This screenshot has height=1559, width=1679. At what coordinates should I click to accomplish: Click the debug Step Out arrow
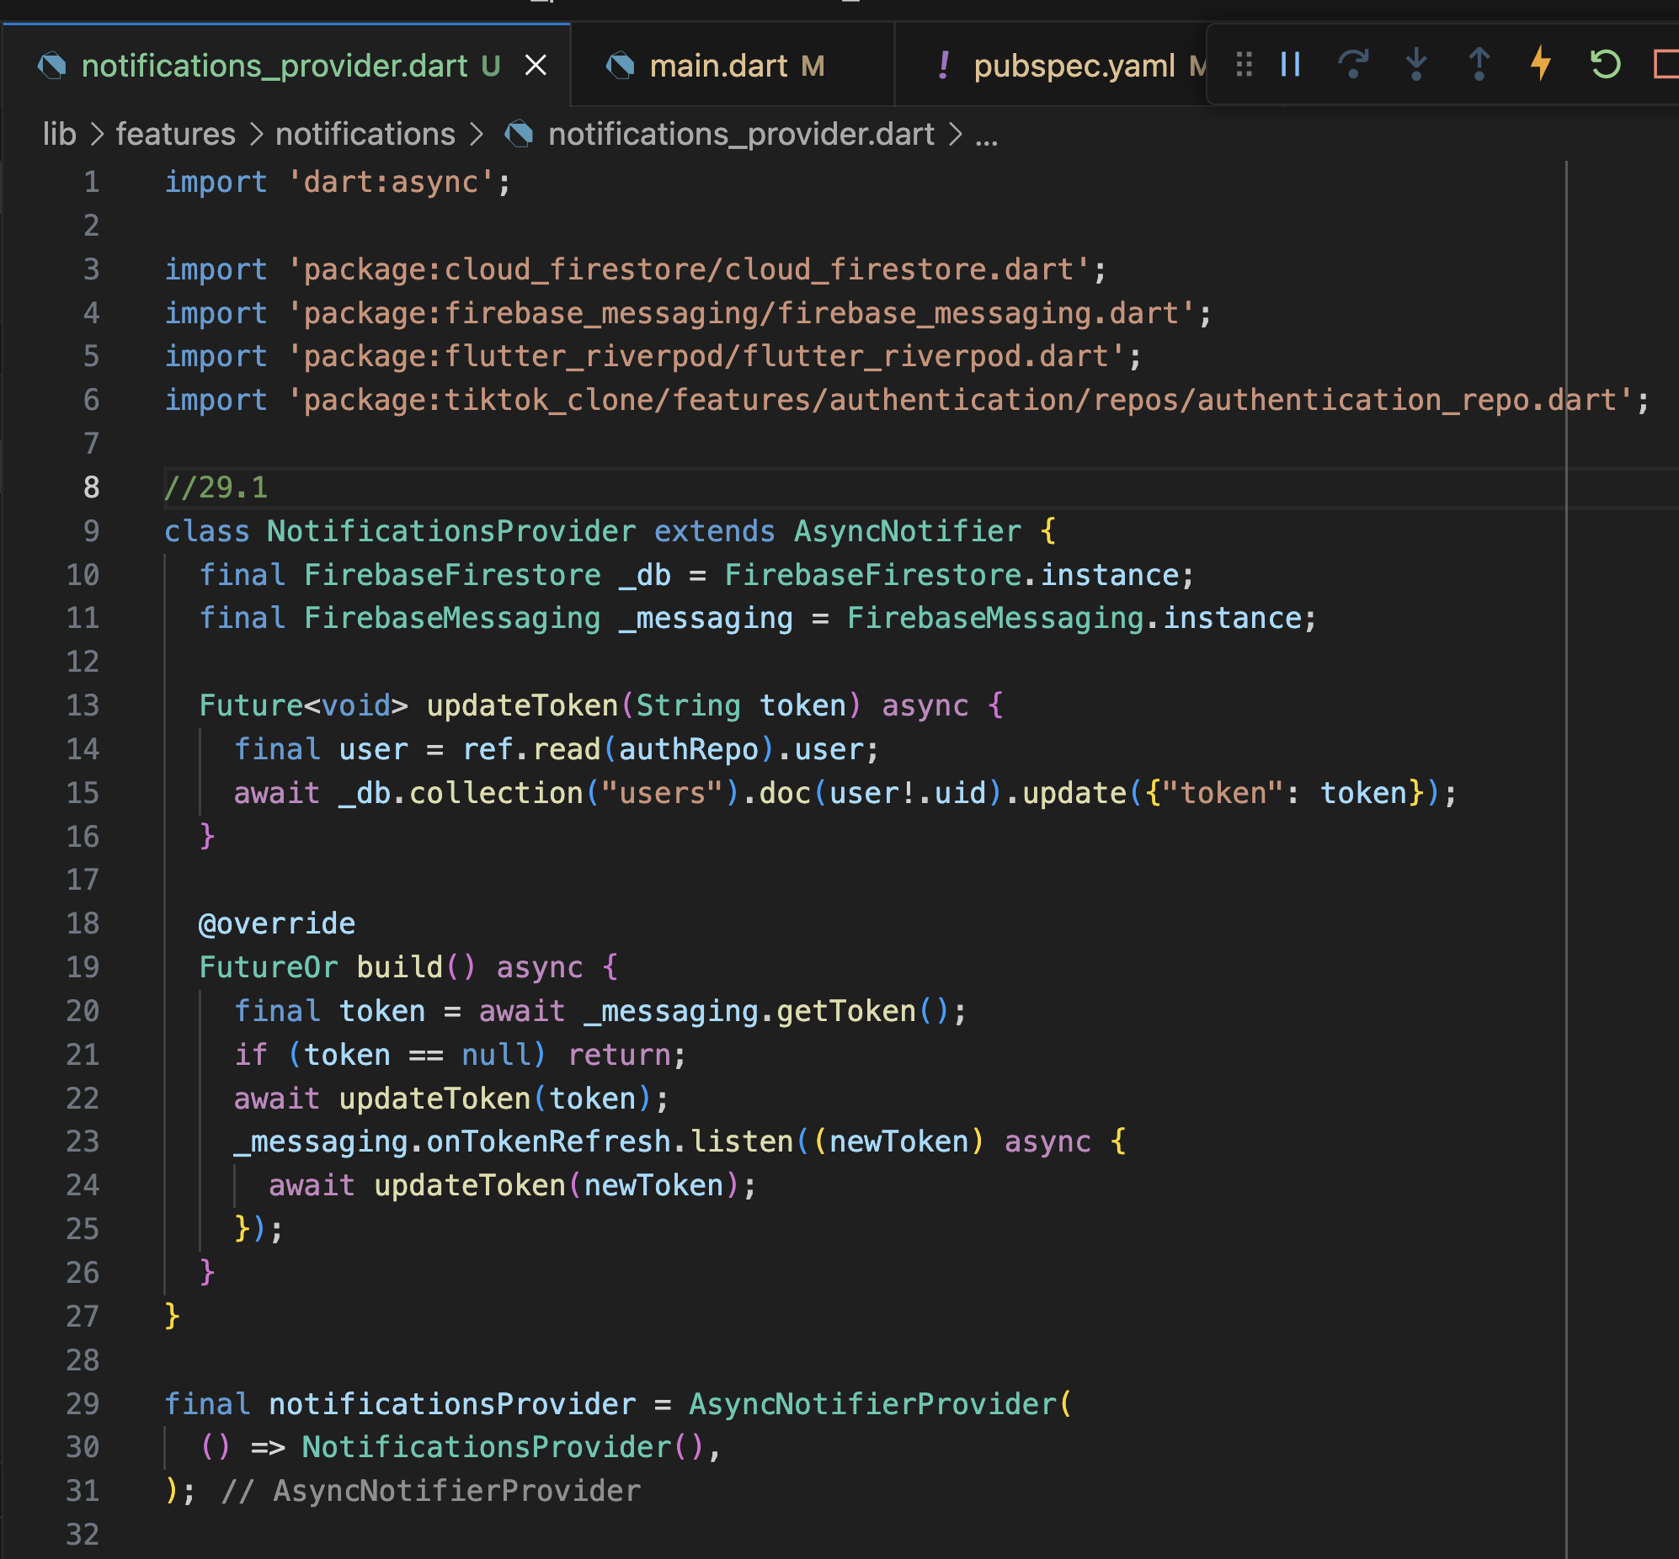1479,64
